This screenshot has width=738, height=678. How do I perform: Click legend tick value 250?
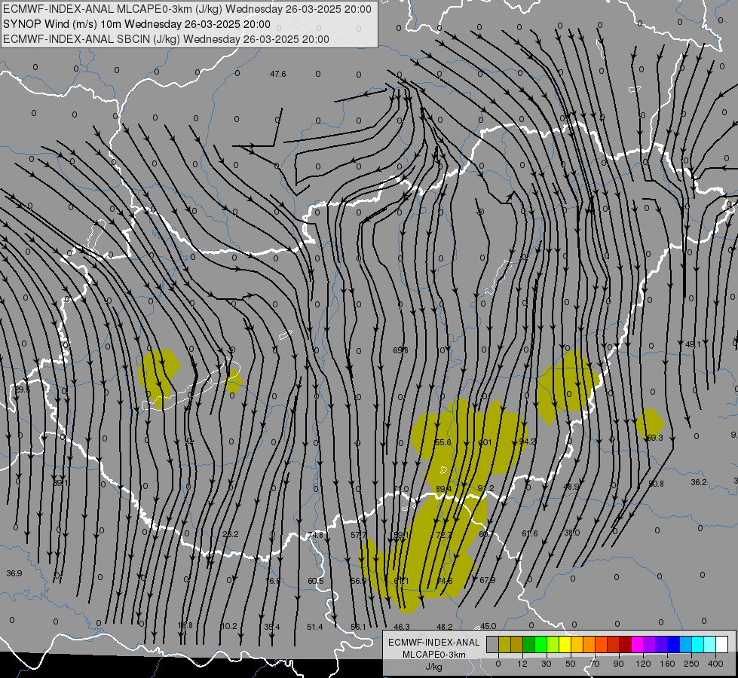(691, 664)
